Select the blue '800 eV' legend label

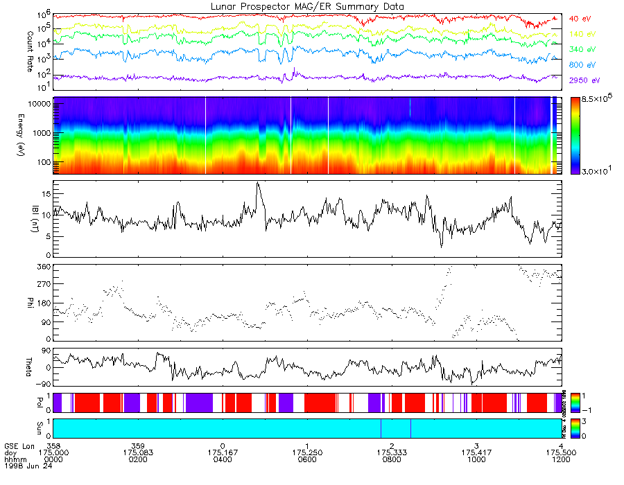pyautogui.click(x=582, y=65)
